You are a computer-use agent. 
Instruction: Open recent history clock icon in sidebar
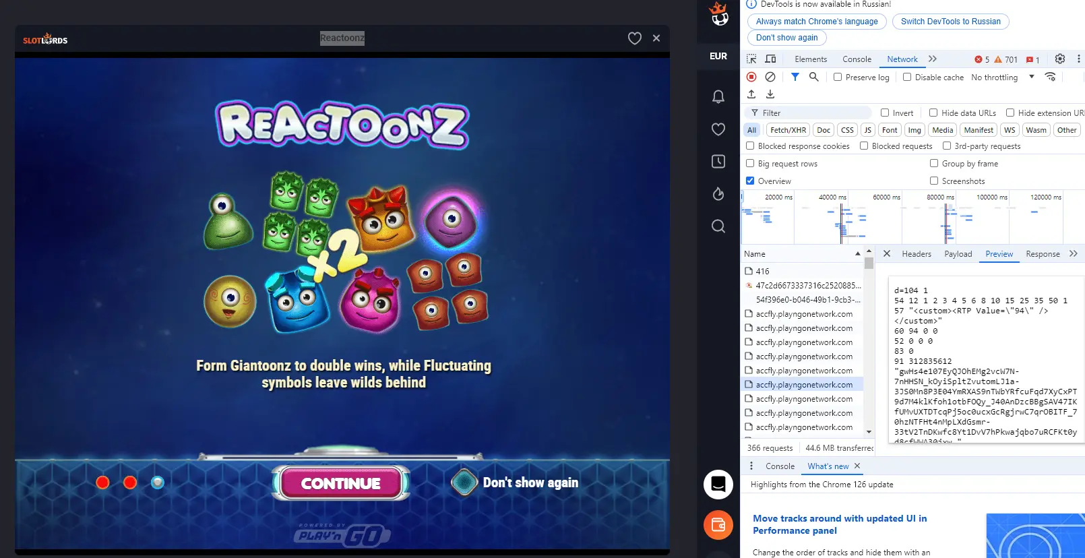[718, 161]
